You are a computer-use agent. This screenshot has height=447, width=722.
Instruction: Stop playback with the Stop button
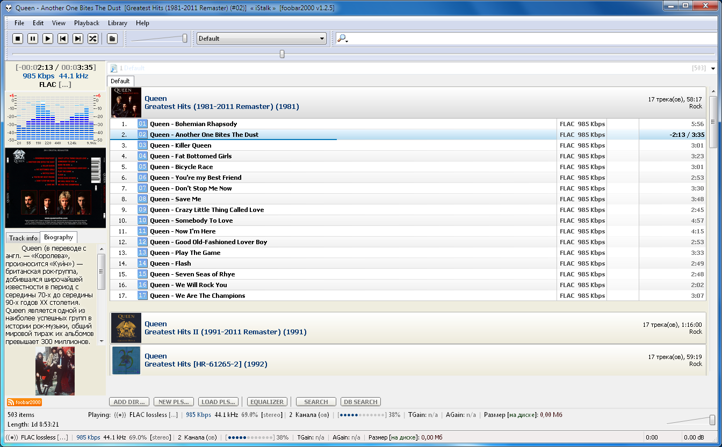click(18, 39)
